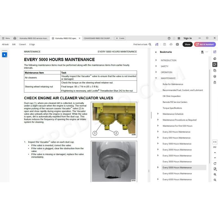
Task: Open the notifications bell
Action: (174, 38)
